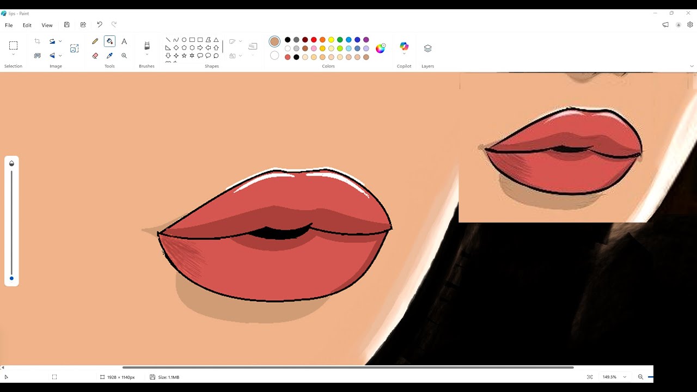The height and width of the screenshot is (392, 697).
Task: Click the brush size slider handle
Action: click(x=11, y=278)
